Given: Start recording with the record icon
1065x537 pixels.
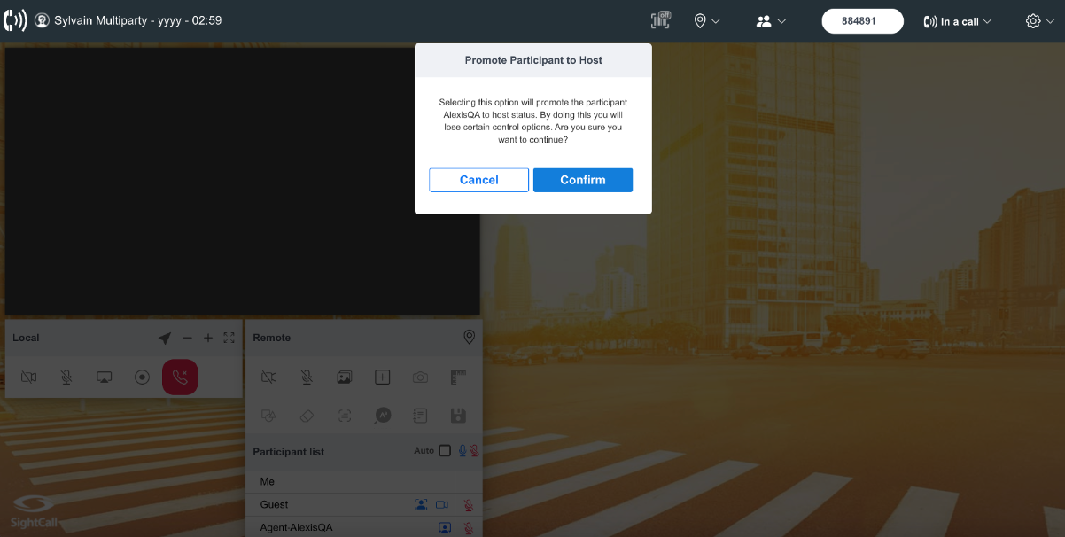Looking at the screenshot, I should pos(142,377).
